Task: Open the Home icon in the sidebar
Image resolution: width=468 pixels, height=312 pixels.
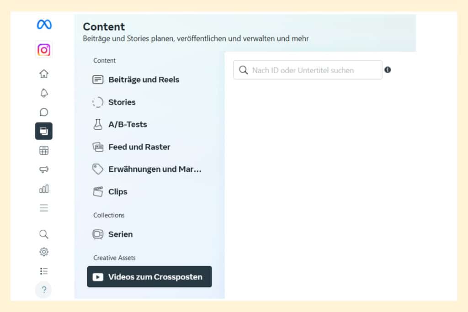Action: [x=43, y=73]
